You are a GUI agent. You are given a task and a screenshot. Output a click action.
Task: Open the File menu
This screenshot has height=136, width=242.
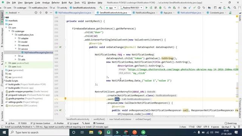pyautogui.click(x=8, y=3)
